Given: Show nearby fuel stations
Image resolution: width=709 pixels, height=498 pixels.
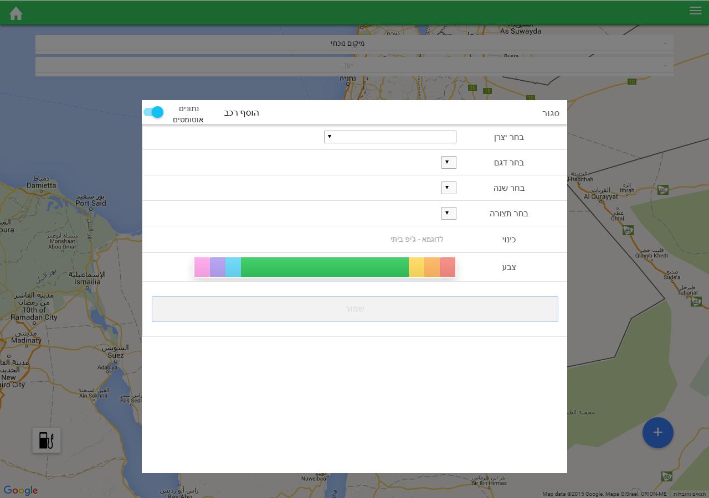Looking at the screenshot, I should pyautogui.click(x=47, y=440).
